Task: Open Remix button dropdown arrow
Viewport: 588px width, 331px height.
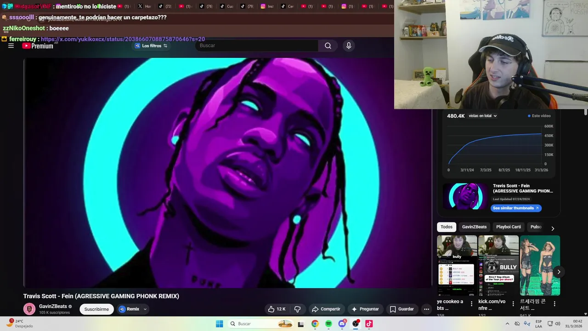Action: 145,309
